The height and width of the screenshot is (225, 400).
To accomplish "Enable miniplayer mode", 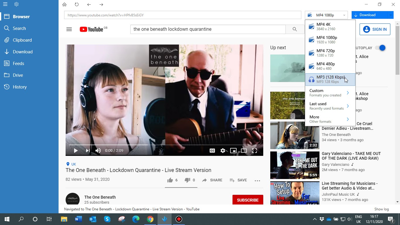I will [x=233, y=151].
